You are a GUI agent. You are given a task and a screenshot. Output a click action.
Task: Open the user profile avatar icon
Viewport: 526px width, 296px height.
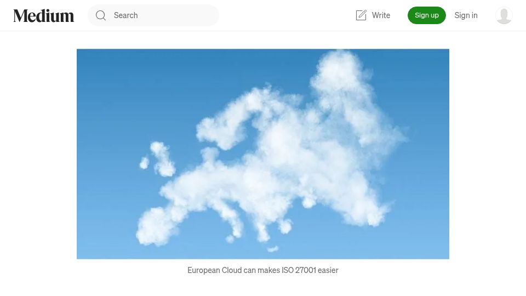(x=504, y=15)
